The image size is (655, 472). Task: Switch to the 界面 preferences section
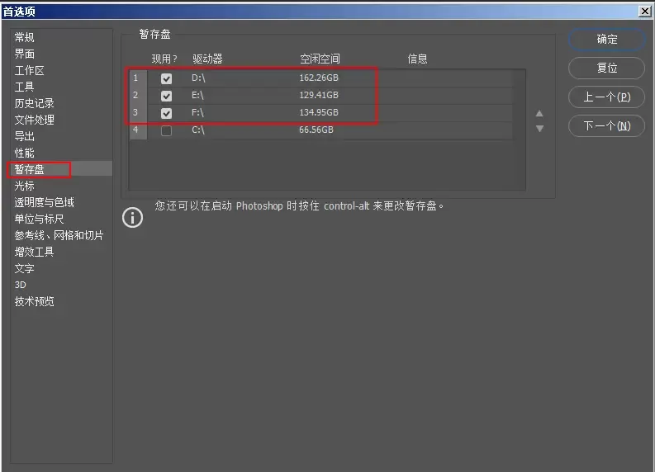[x=25, y=54]
